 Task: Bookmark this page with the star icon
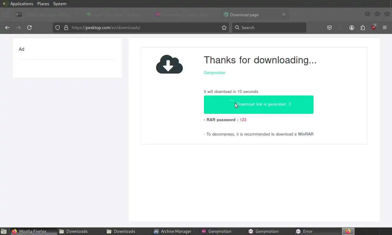tap(224, 28)
